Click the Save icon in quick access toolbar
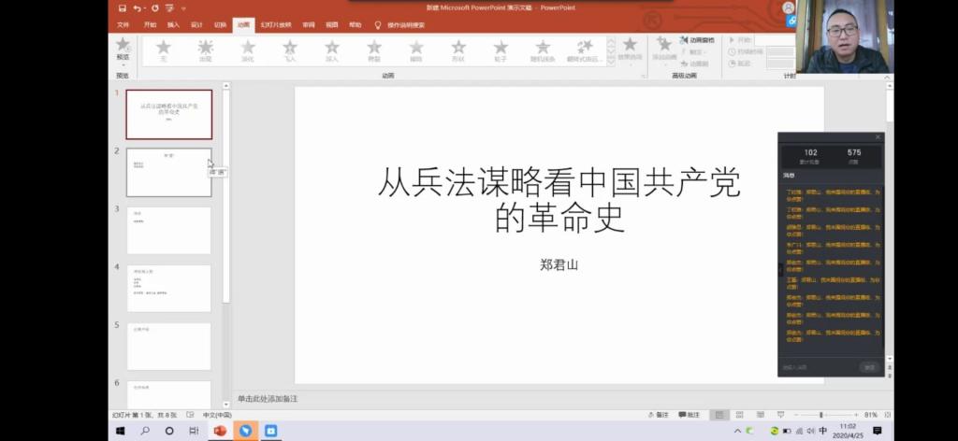Screen dimensions: 958x441 pos(122,8)
